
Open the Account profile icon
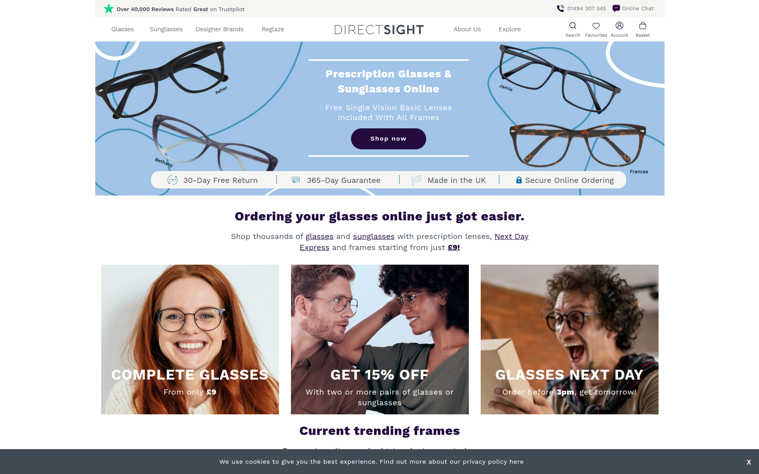619,26
